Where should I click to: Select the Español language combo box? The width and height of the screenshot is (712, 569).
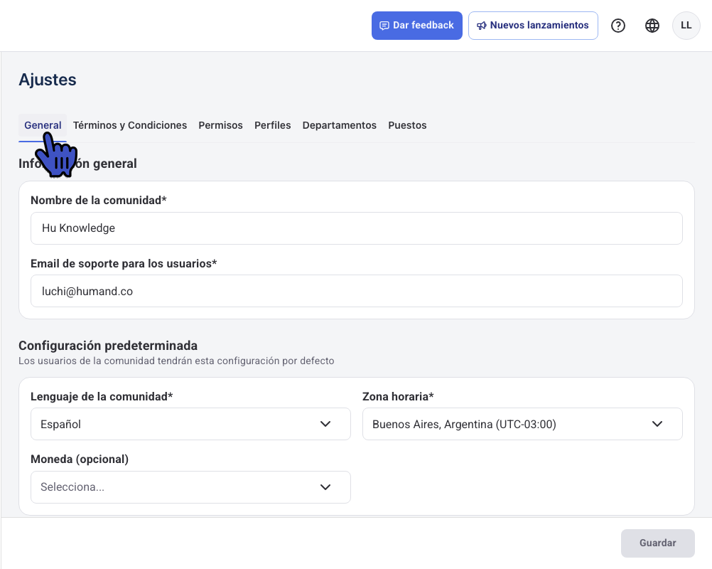coord(190,424)
